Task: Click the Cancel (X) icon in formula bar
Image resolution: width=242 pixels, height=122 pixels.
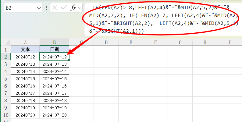Action: (55, 8)
